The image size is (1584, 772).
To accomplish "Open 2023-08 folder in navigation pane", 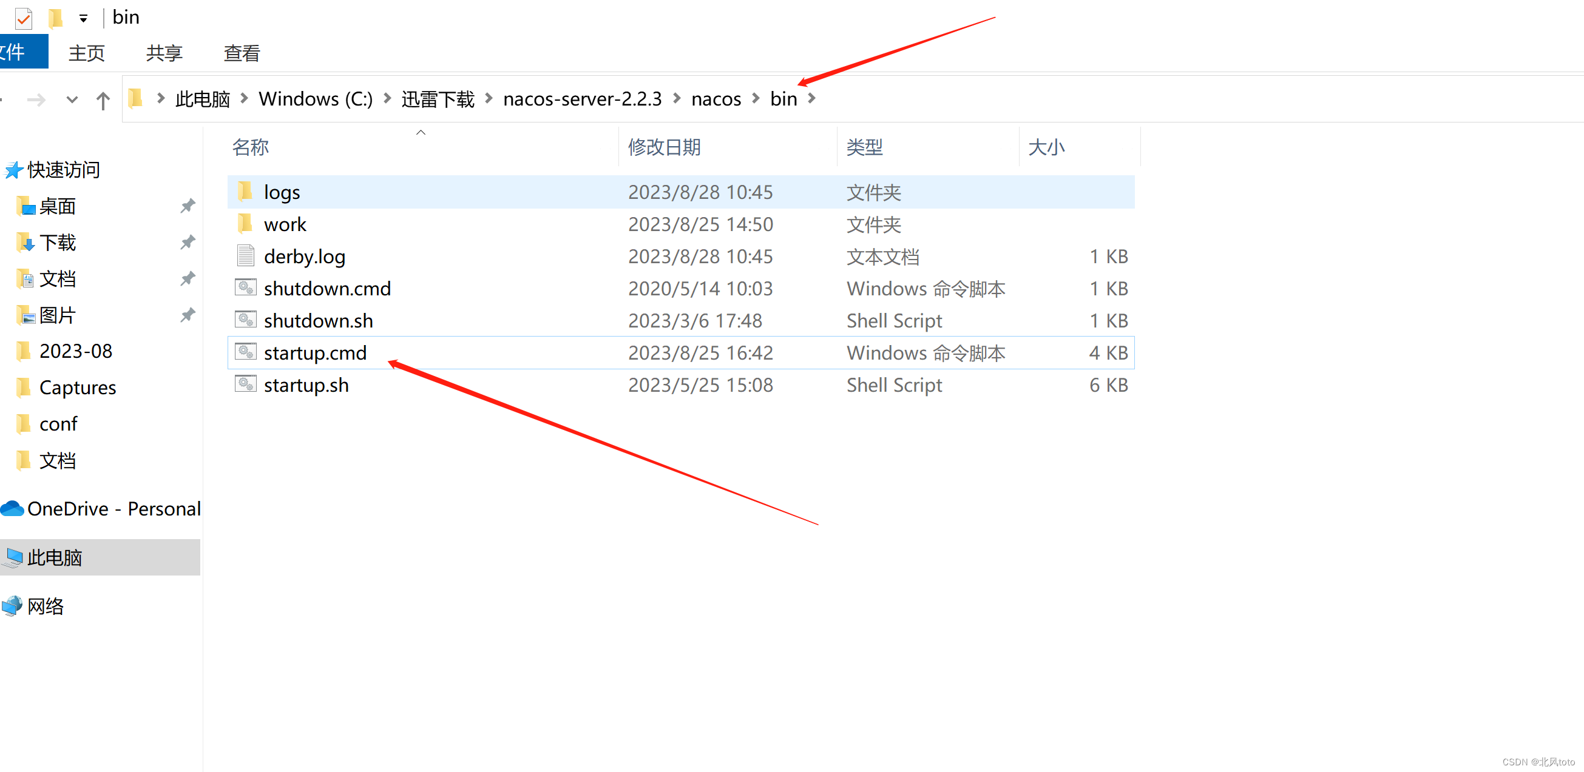I will (x=76, y=351).
